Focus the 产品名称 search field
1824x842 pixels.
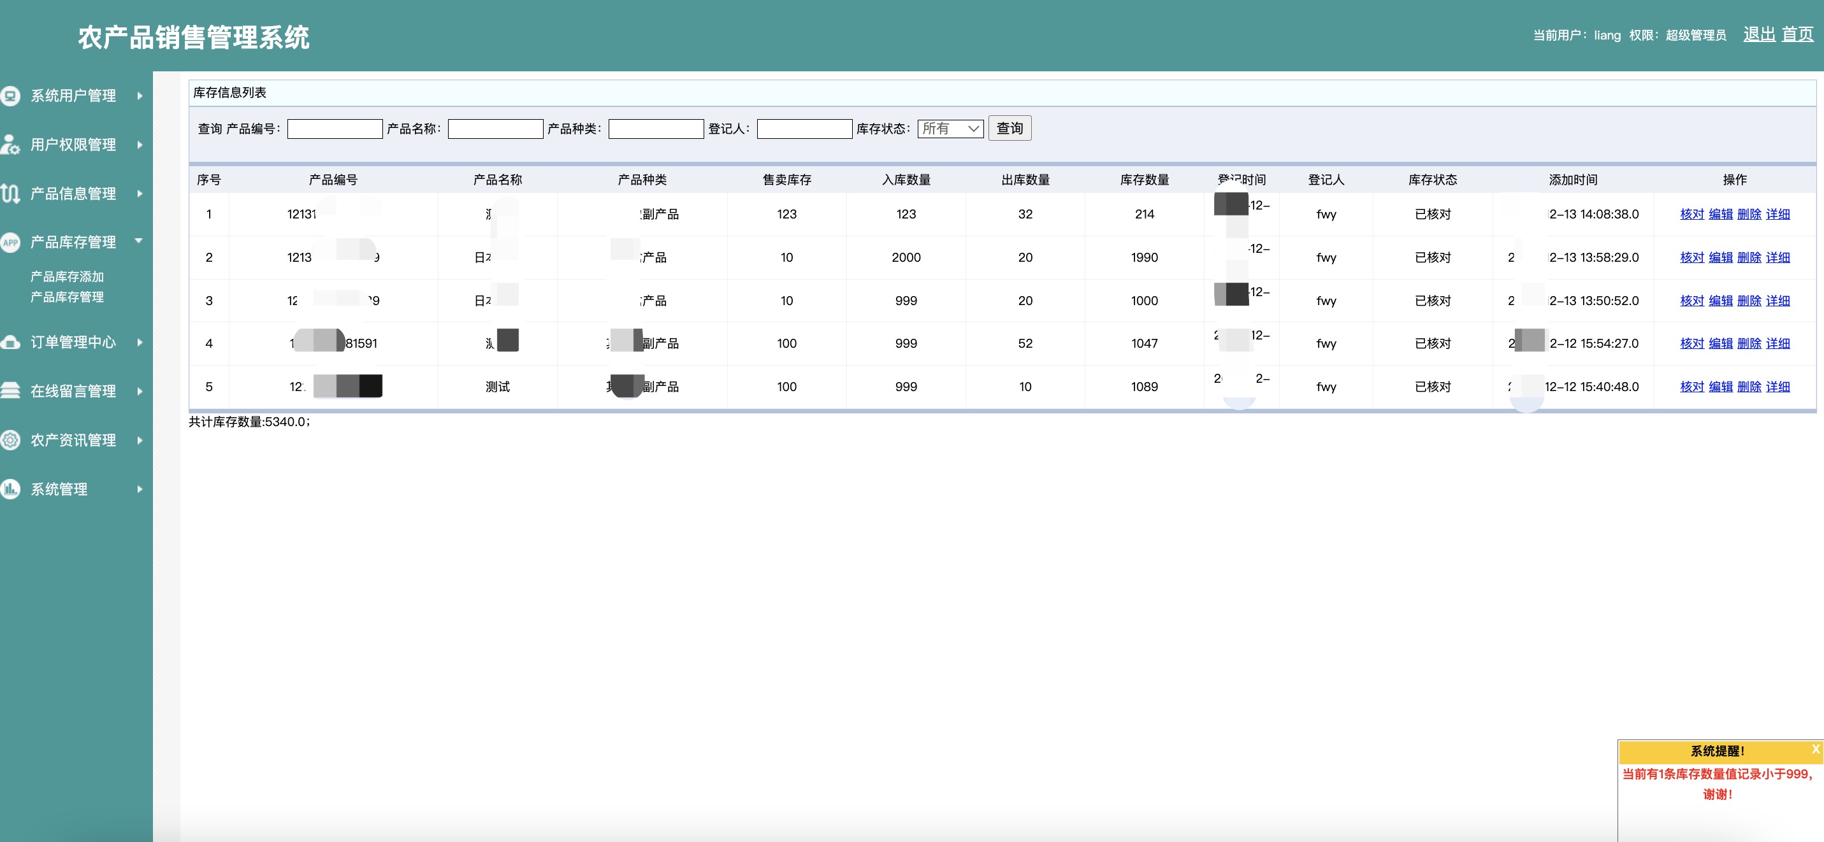(x=496, y=129)
